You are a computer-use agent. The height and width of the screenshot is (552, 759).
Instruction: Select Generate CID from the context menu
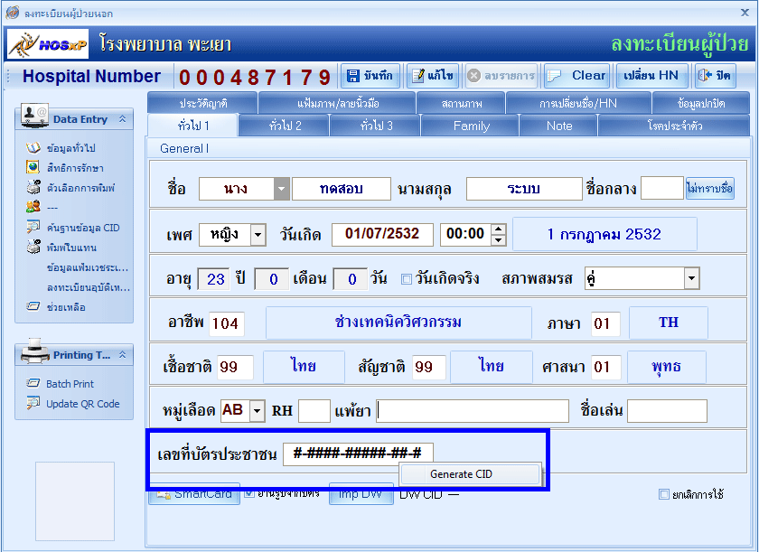point(461,474)
